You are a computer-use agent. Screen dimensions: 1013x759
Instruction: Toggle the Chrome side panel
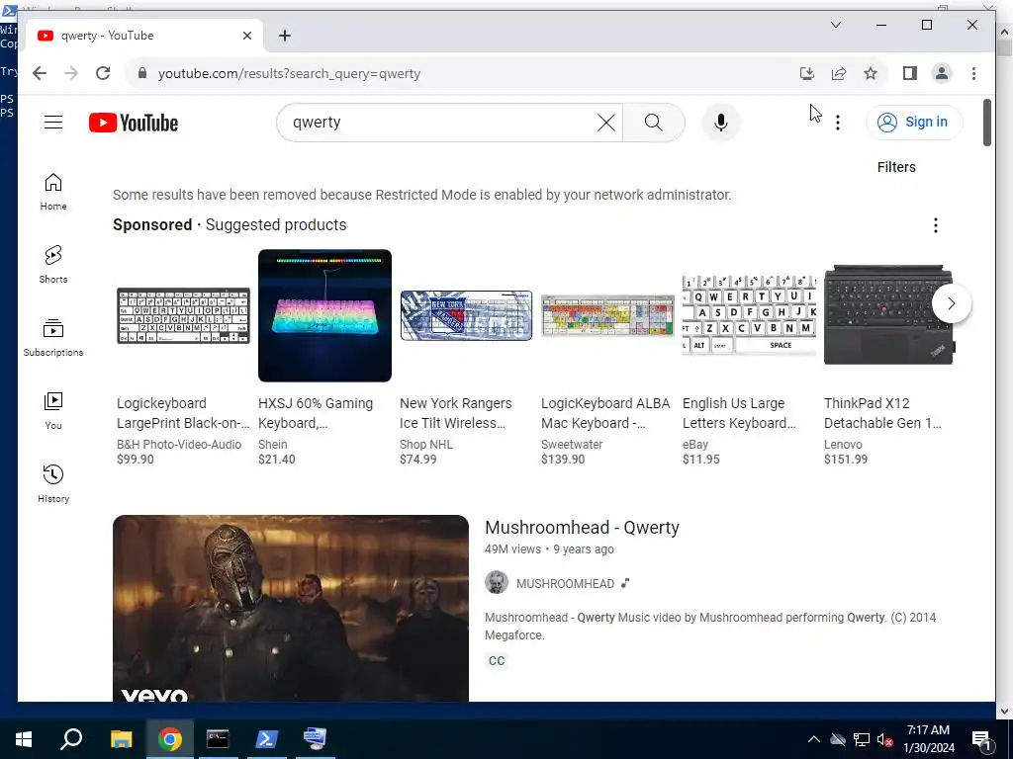click(910, 73)
